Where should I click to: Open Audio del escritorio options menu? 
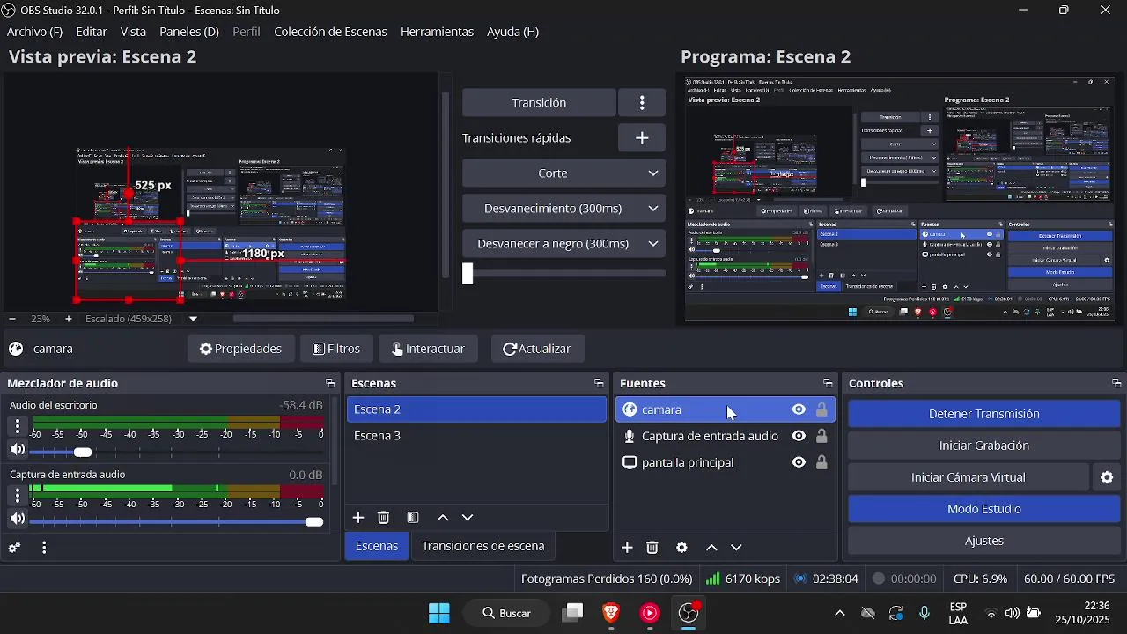click(x=17, y=426)
